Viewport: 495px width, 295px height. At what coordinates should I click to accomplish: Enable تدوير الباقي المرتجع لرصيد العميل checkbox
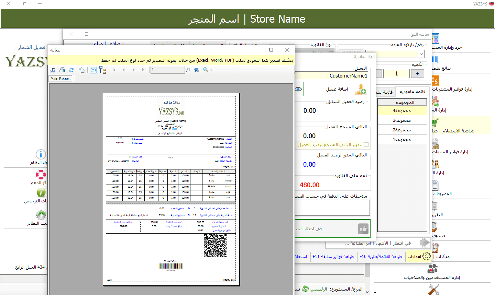(366, 145)
